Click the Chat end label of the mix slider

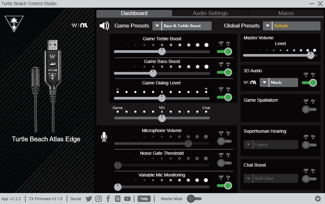(206, 108)
